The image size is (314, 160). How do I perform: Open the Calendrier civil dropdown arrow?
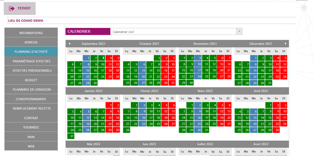pyautogui.click(x=239, y=32)
